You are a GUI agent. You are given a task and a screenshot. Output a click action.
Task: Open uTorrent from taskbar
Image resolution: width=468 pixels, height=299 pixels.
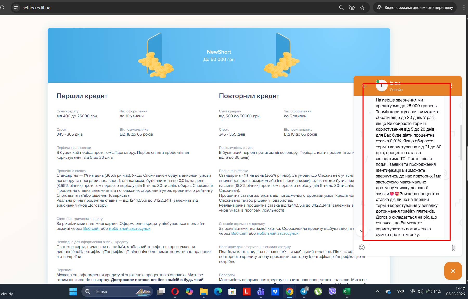[x=318, y=291]
